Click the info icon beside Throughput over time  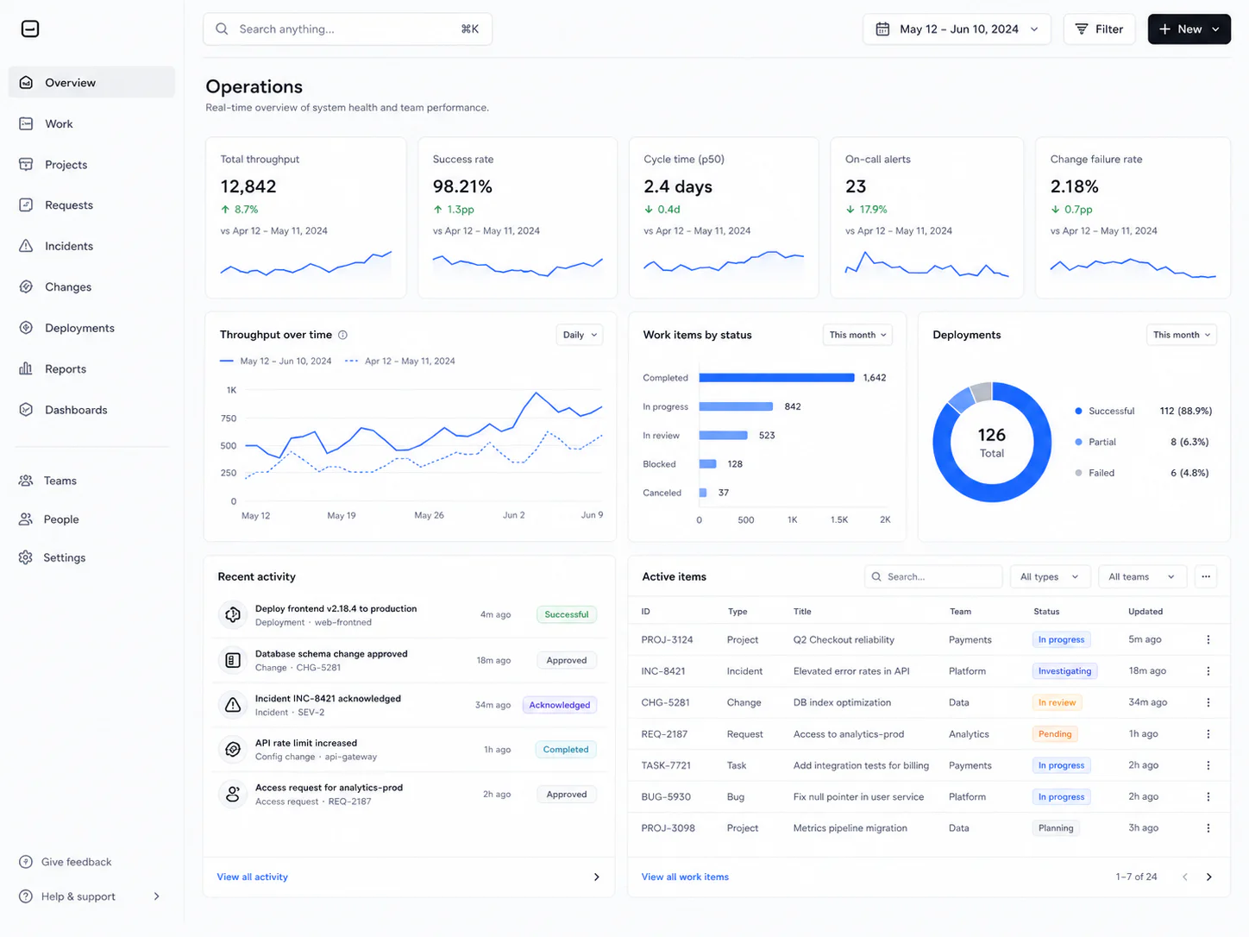pos(342,335)
